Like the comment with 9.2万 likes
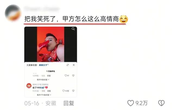 (130, 103)
